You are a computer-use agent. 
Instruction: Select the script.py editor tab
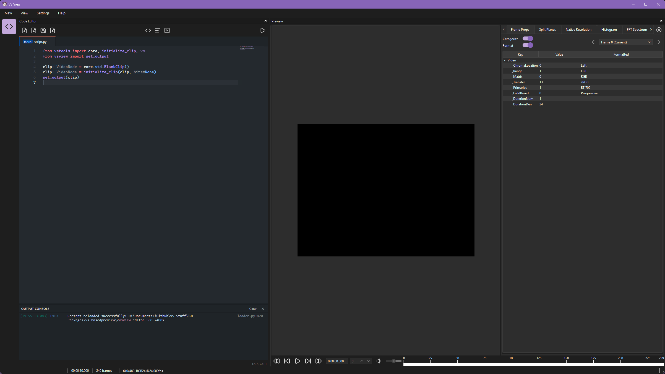coord(37,42)
